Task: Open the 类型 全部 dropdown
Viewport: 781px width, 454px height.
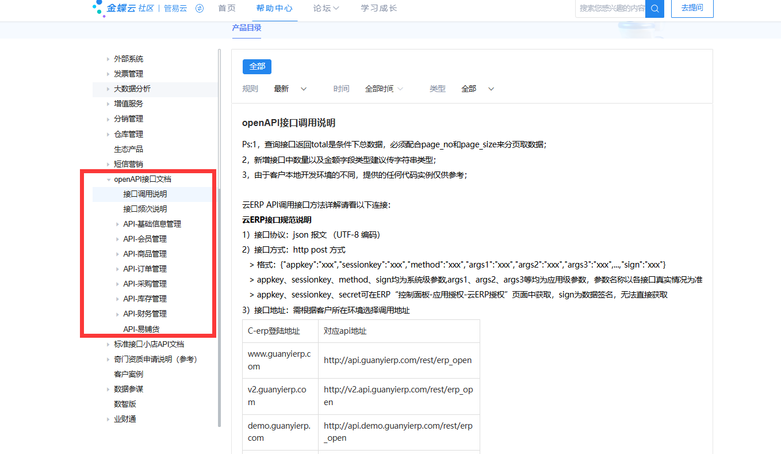Action: [478, 89]
